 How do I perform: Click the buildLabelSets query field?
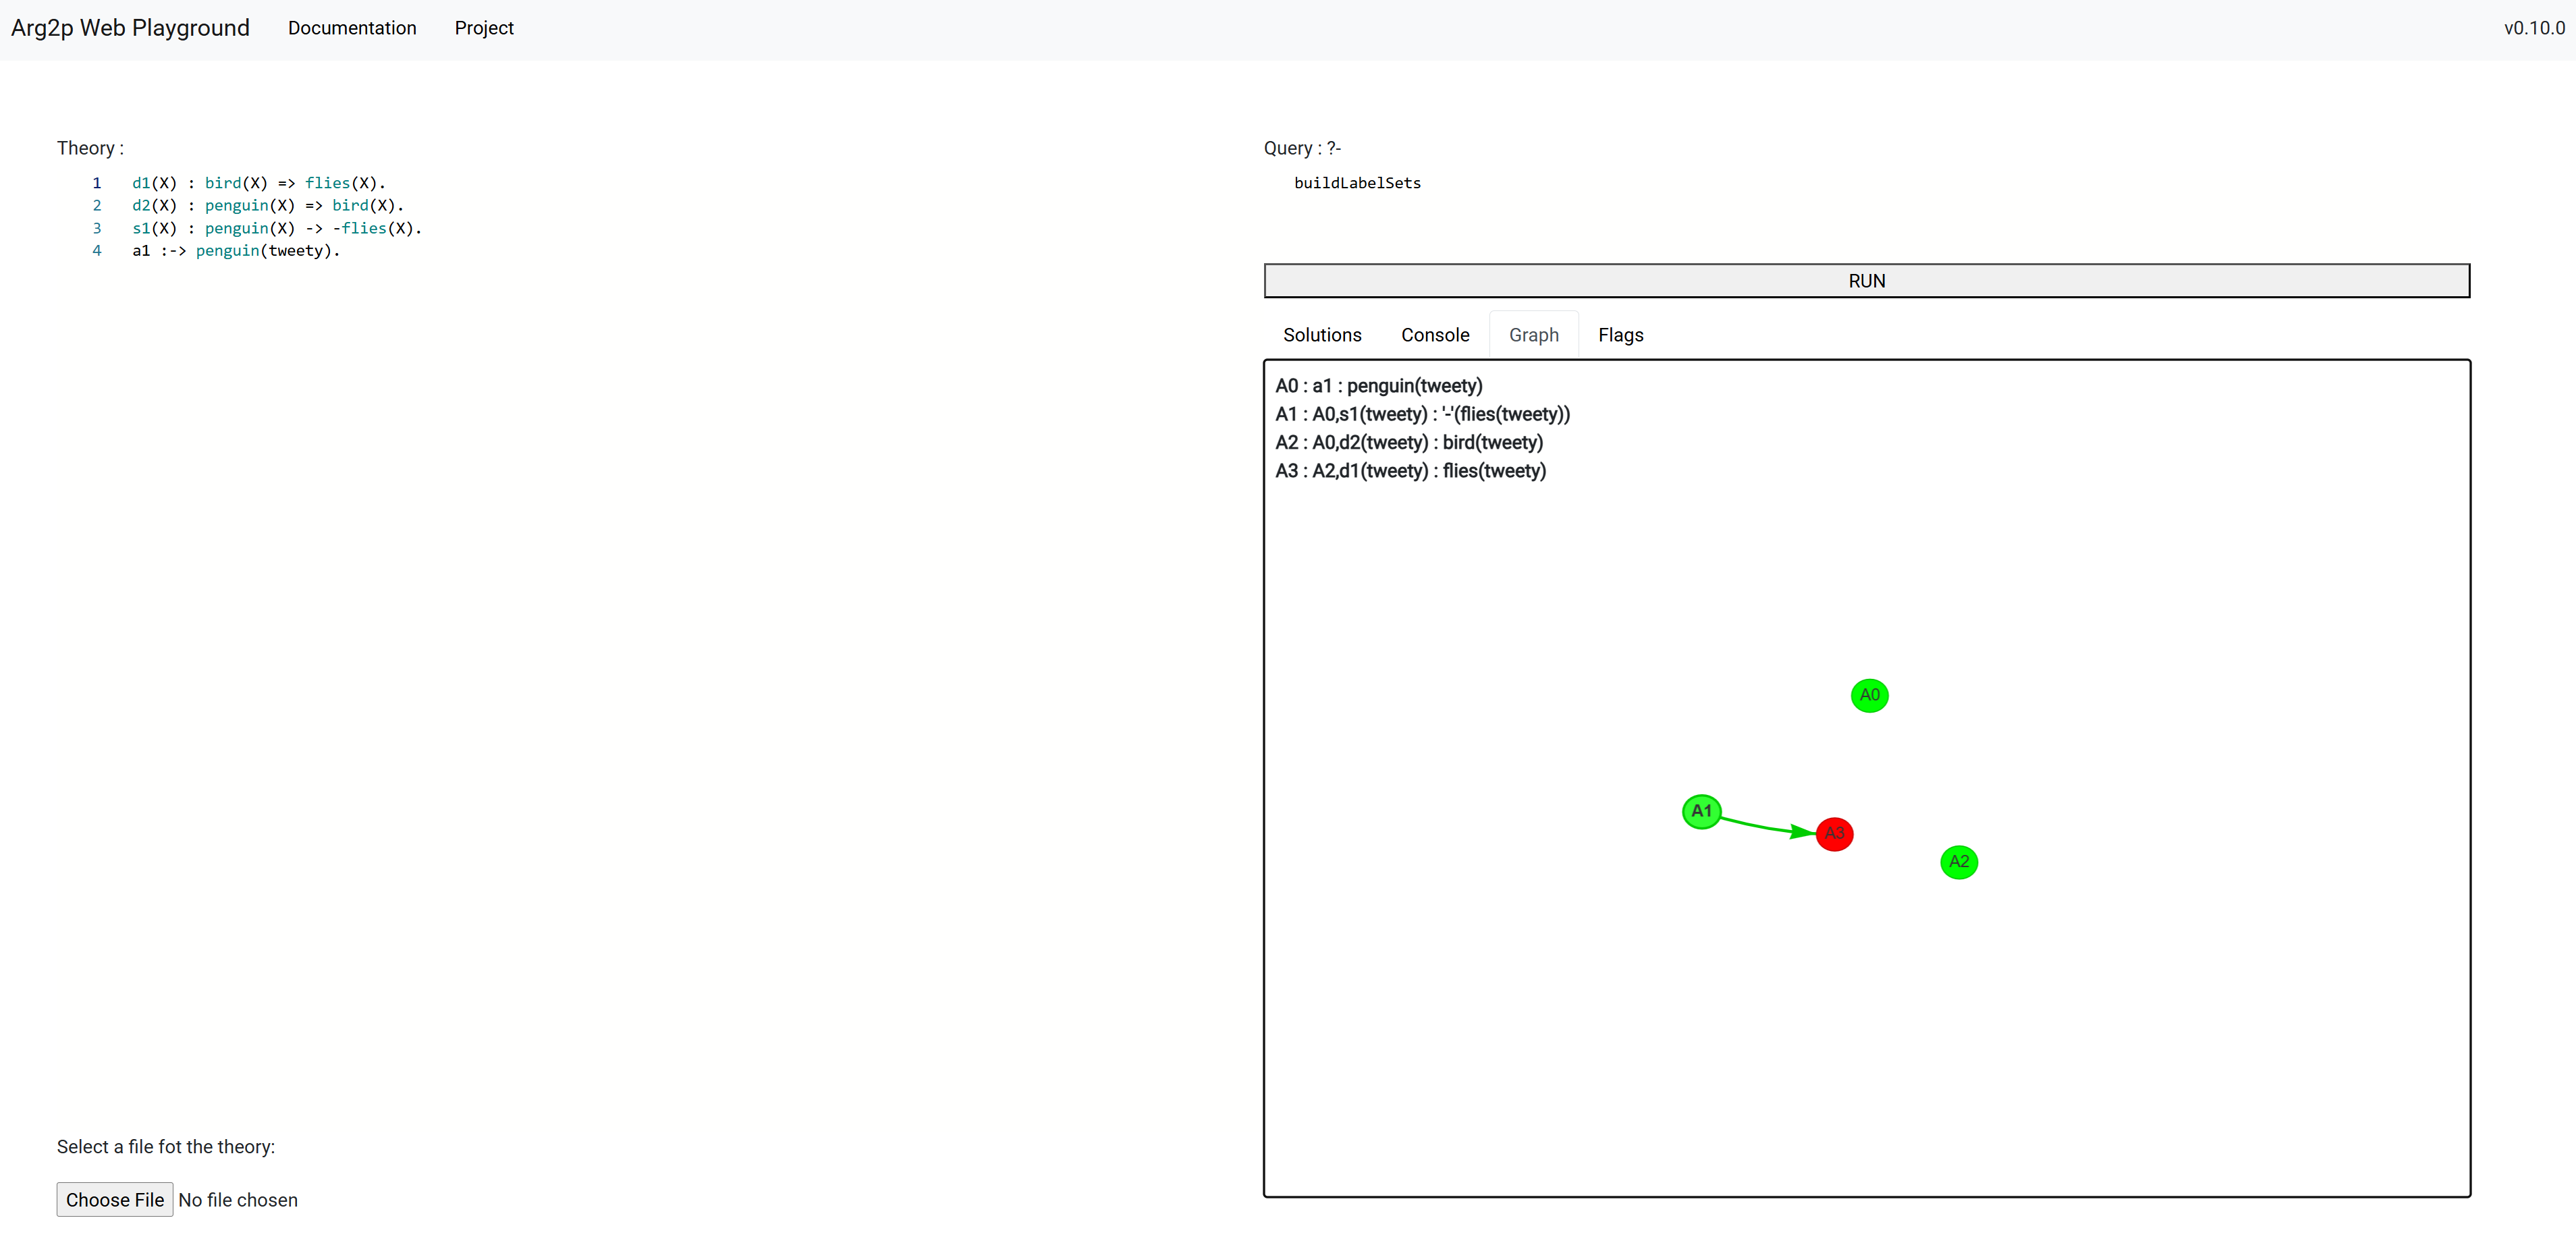pos(1357,183)
